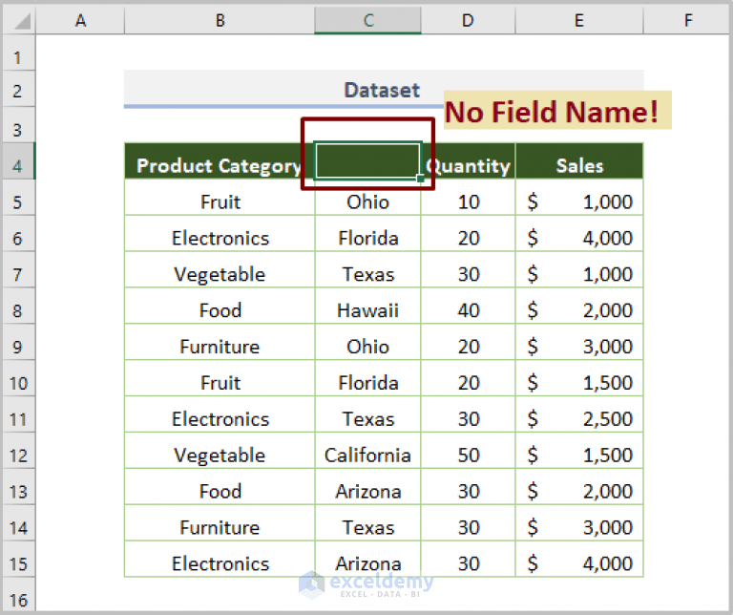This screenshot has height=615, width=733.
Task: Select Arizona cell in row 15
Action: click(367, 559)
